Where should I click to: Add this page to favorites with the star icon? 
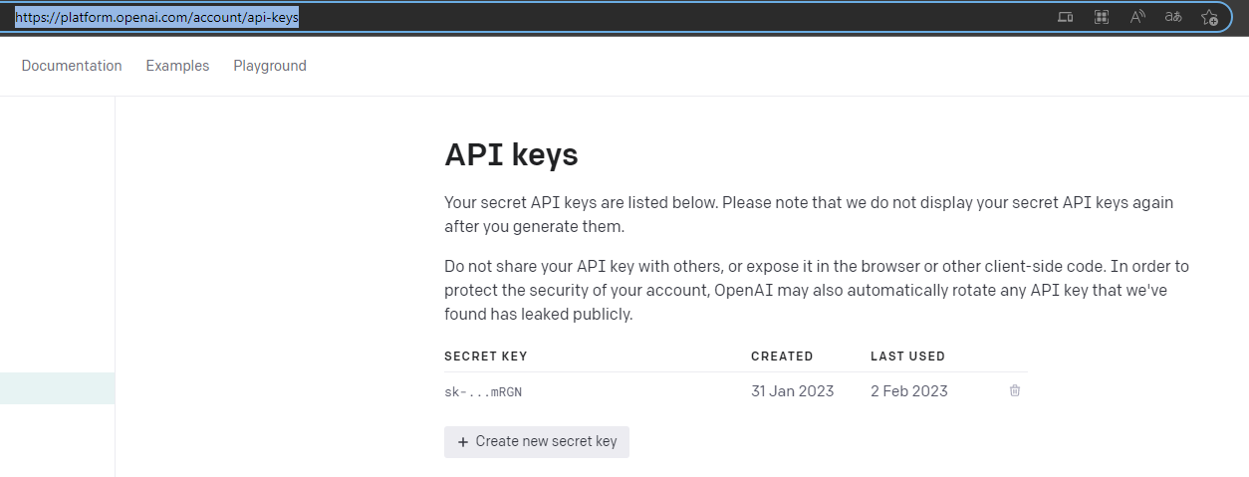click(x=1209, y=17)
